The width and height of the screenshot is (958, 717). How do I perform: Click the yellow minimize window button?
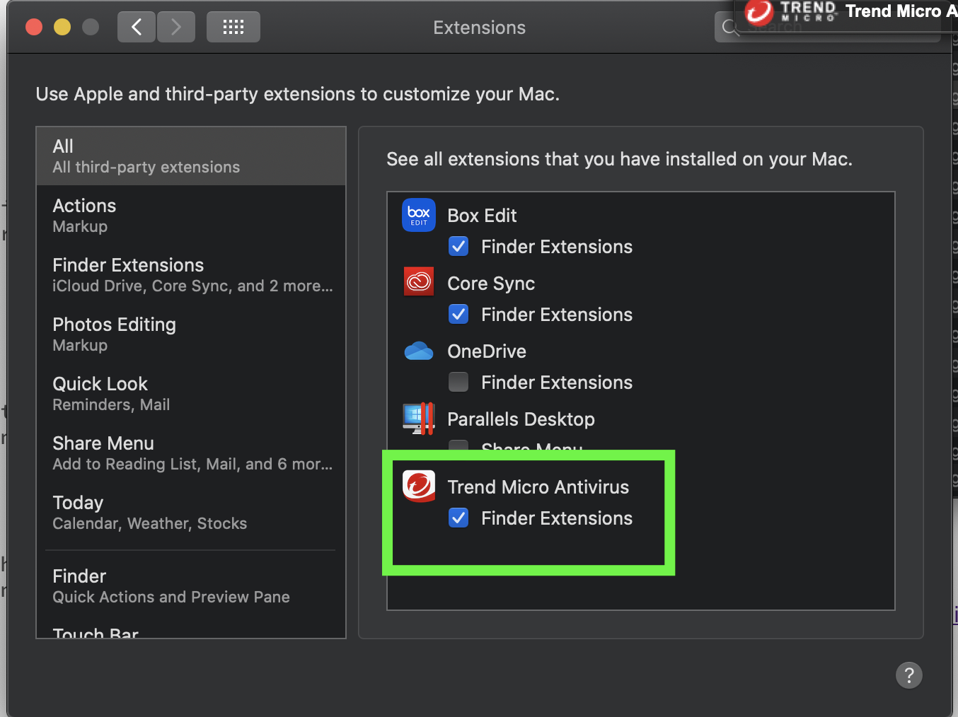62,28
